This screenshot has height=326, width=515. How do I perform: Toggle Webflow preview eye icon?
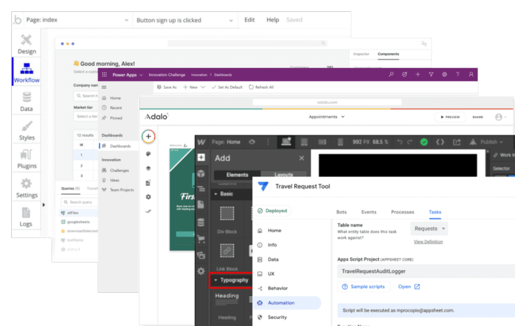[252, 142]
